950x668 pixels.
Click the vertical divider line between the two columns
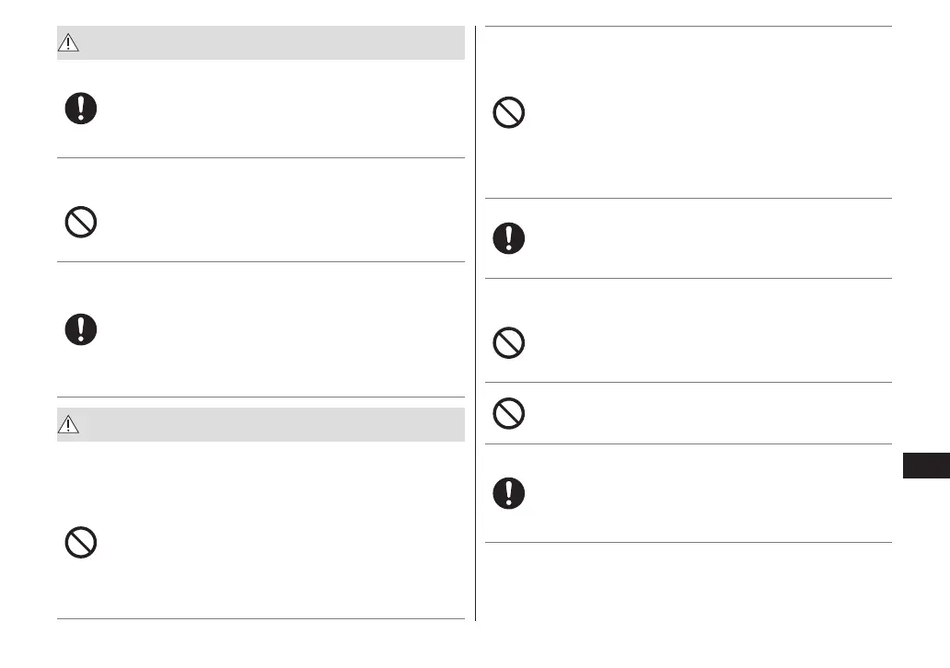[476, 322]
